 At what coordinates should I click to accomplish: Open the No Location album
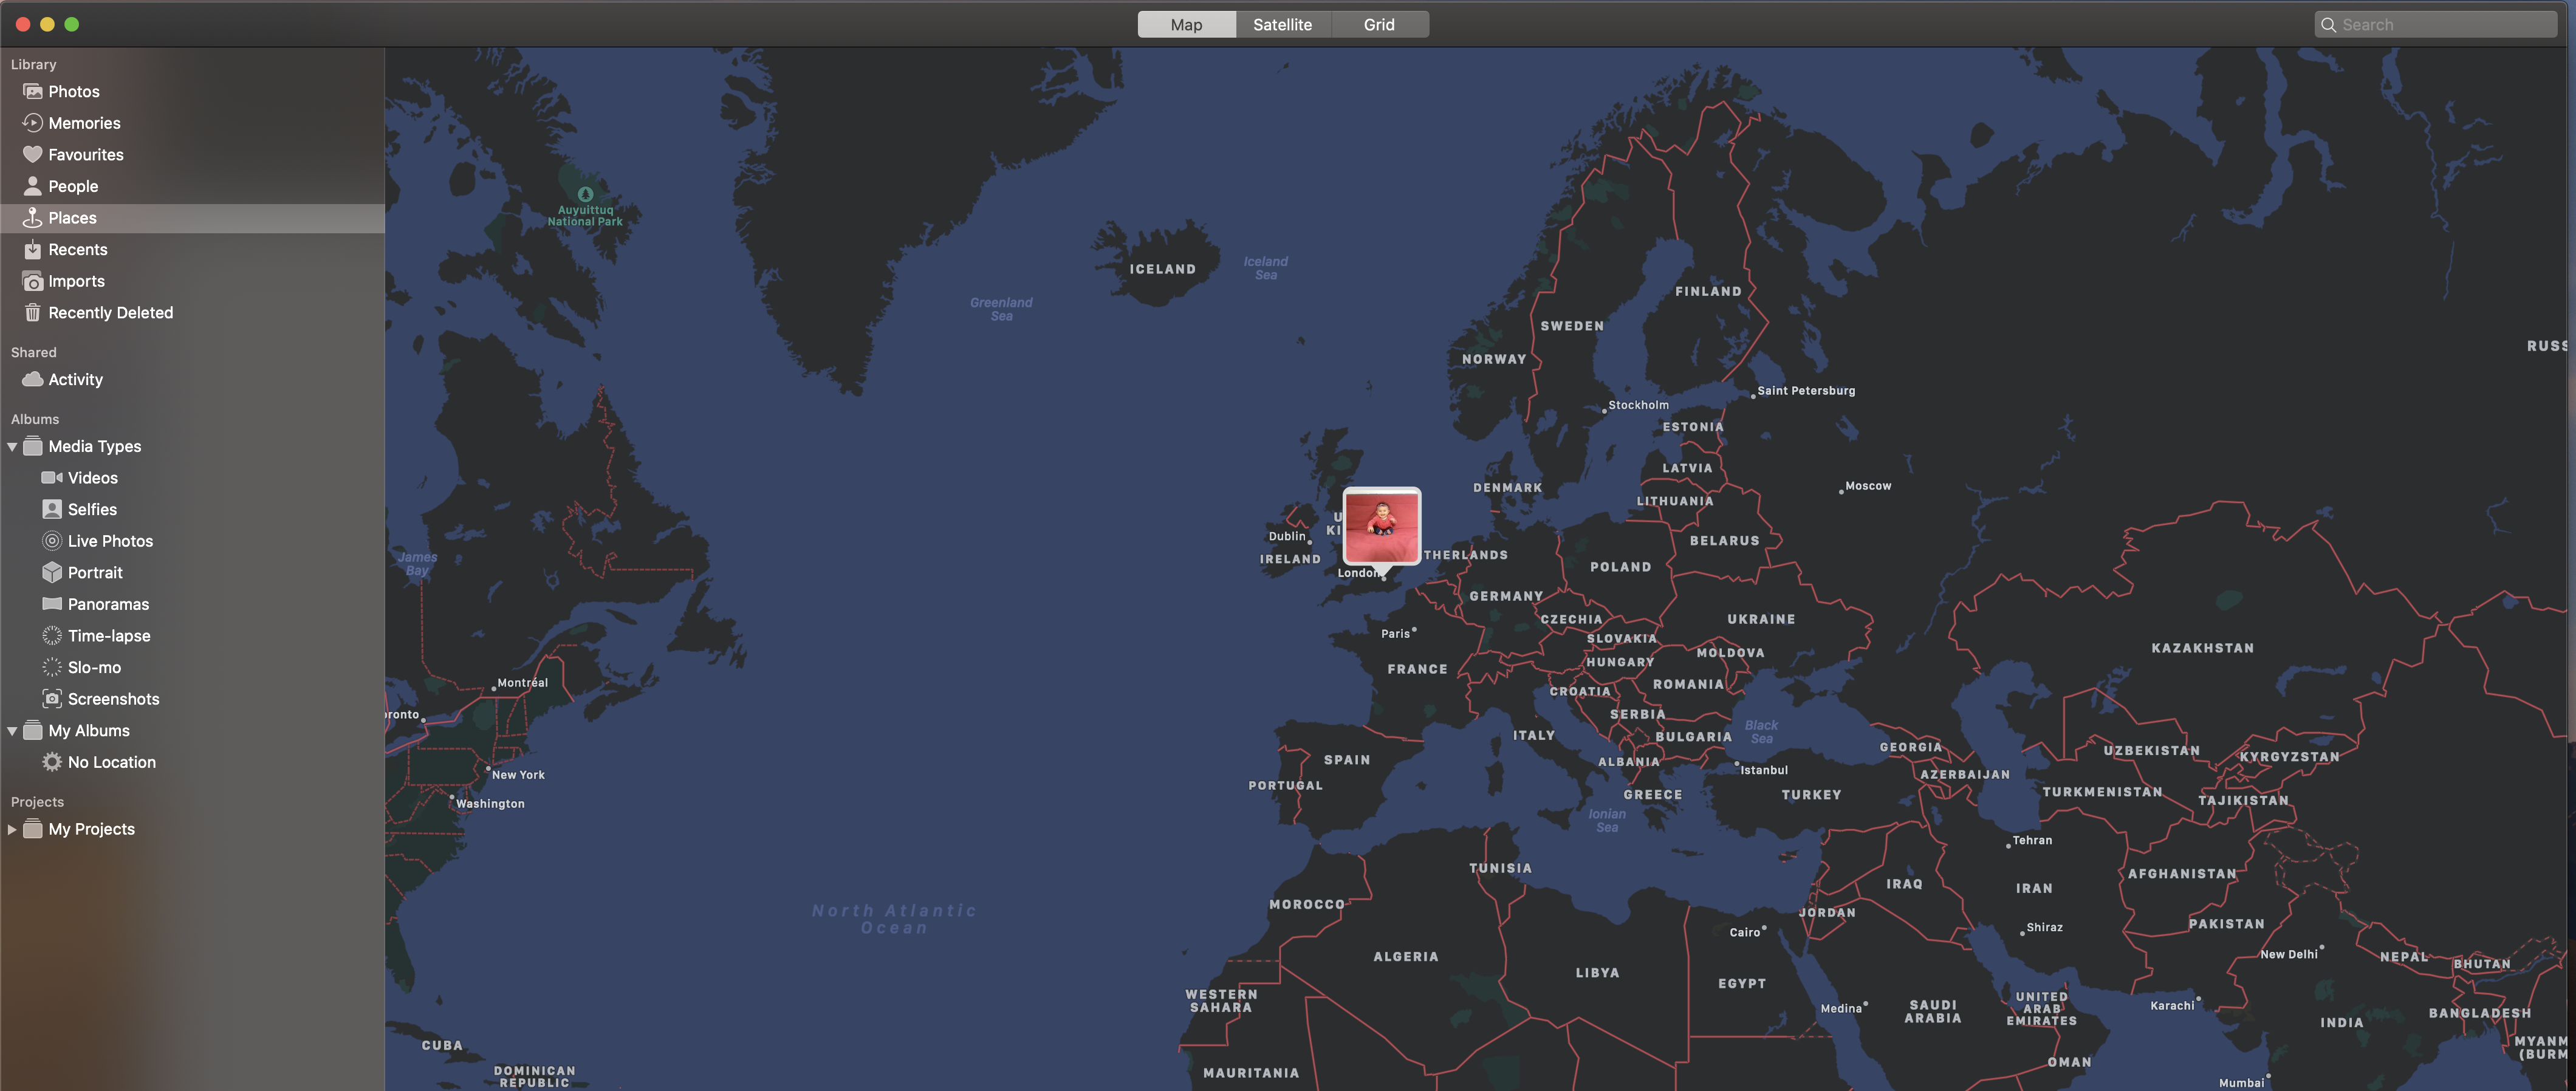point(111,762)
